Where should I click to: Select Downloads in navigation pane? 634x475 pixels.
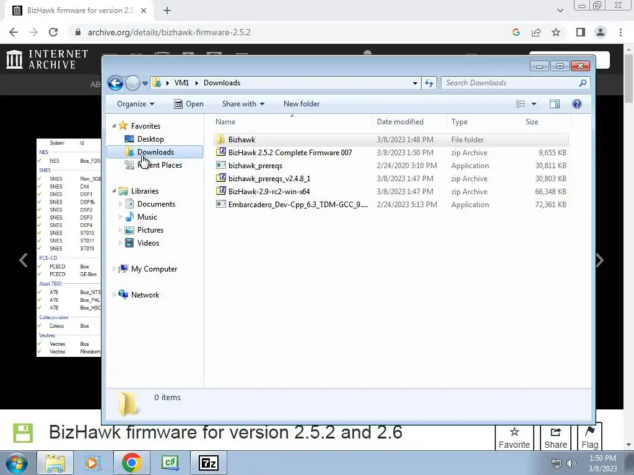pyautogui.click(x=155, y=152)
